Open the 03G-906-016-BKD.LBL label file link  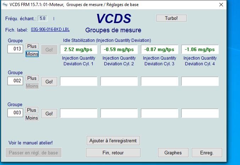(x=50, y=29)
